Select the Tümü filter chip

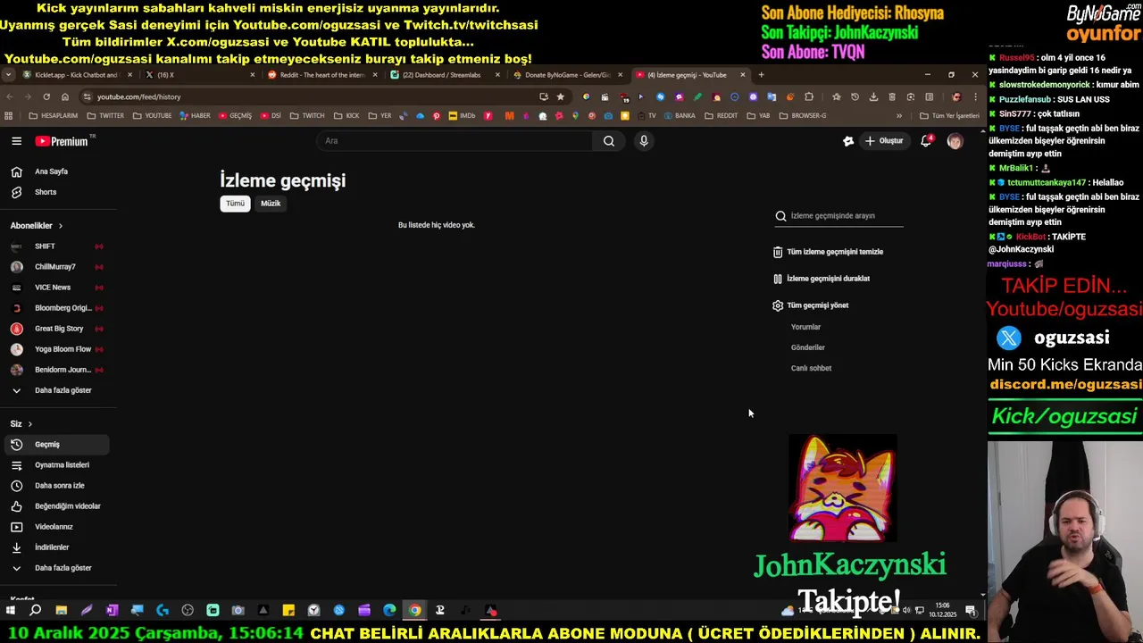[235, 204]
